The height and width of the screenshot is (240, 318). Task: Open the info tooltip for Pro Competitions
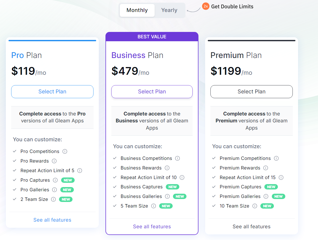tap(65, 151)
